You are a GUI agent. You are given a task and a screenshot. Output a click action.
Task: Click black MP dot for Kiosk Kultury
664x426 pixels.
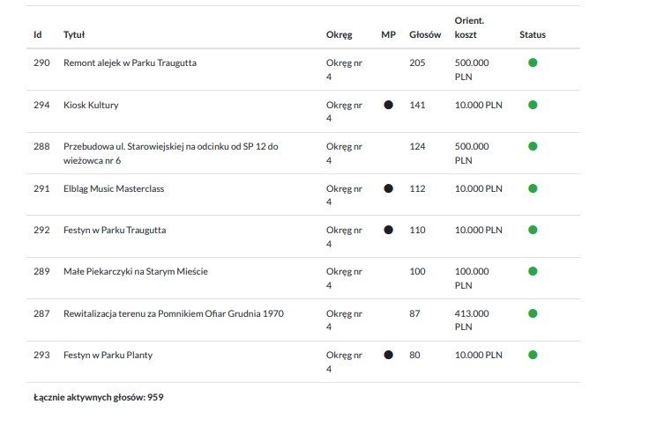[388, 105]
